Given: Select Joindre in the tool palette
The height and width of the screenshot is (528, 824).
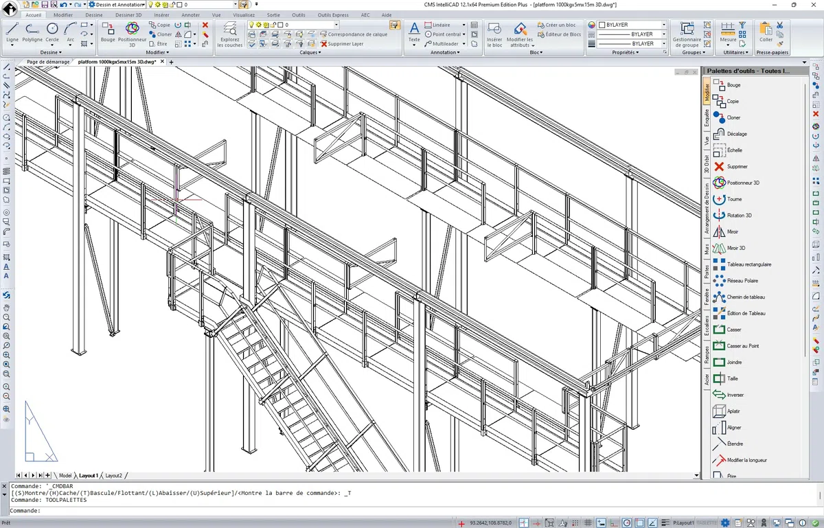Looking at the screenshot, I should (x=728, y=362).
